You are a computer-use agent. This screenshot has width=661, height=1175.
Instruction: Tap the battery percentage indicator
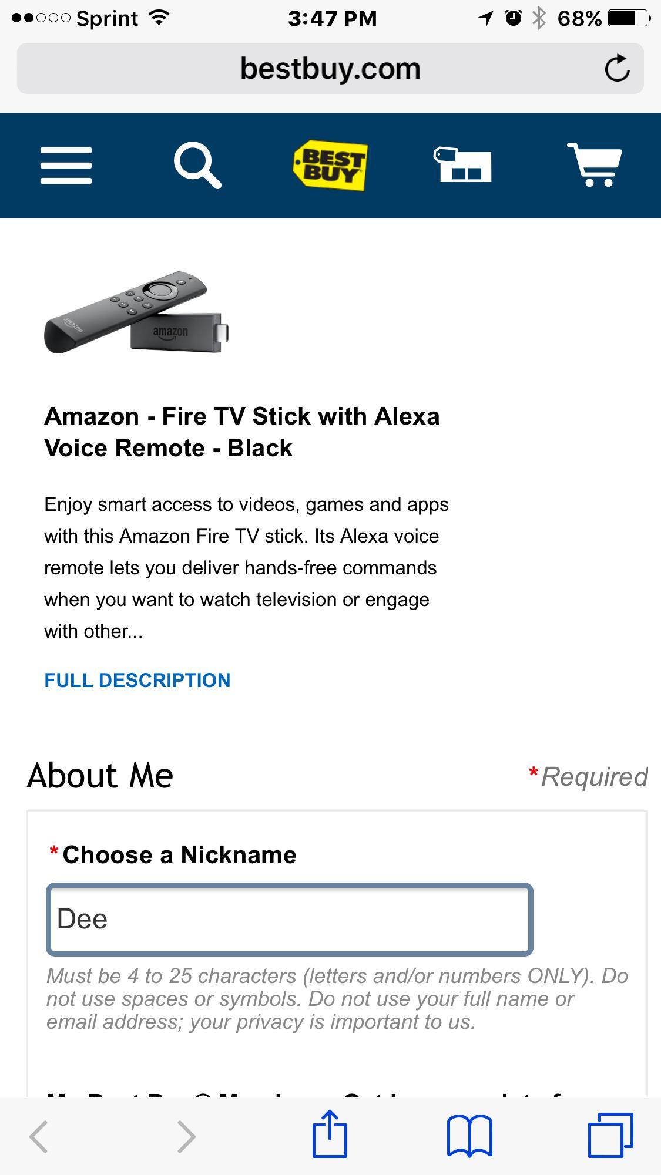click(578, 18)
